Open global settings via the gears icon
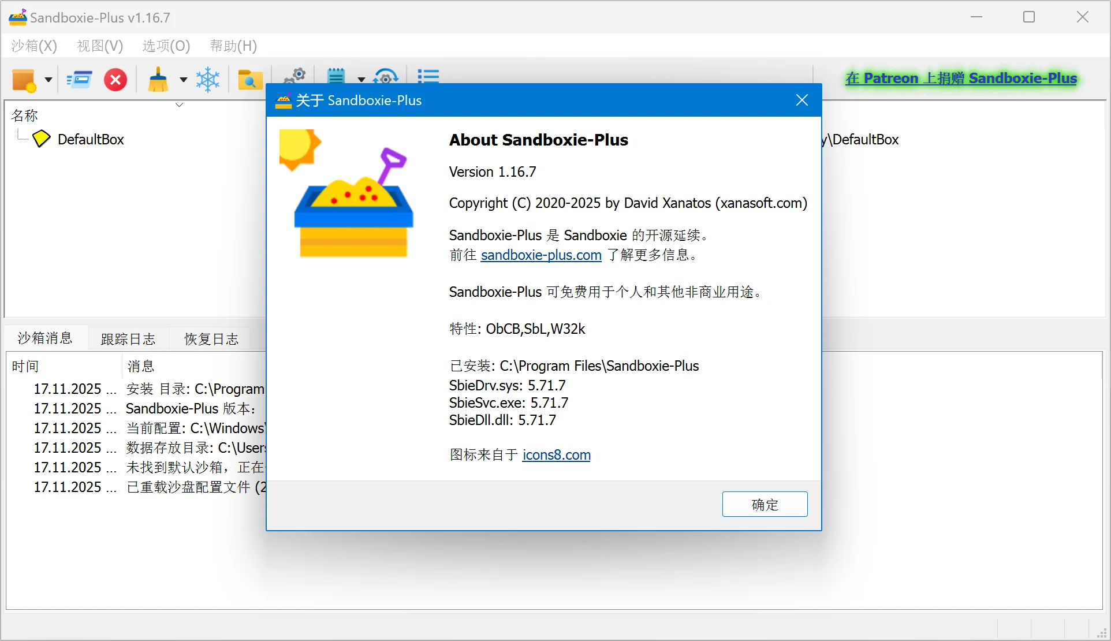The image size is (1111, 641). 294,77
